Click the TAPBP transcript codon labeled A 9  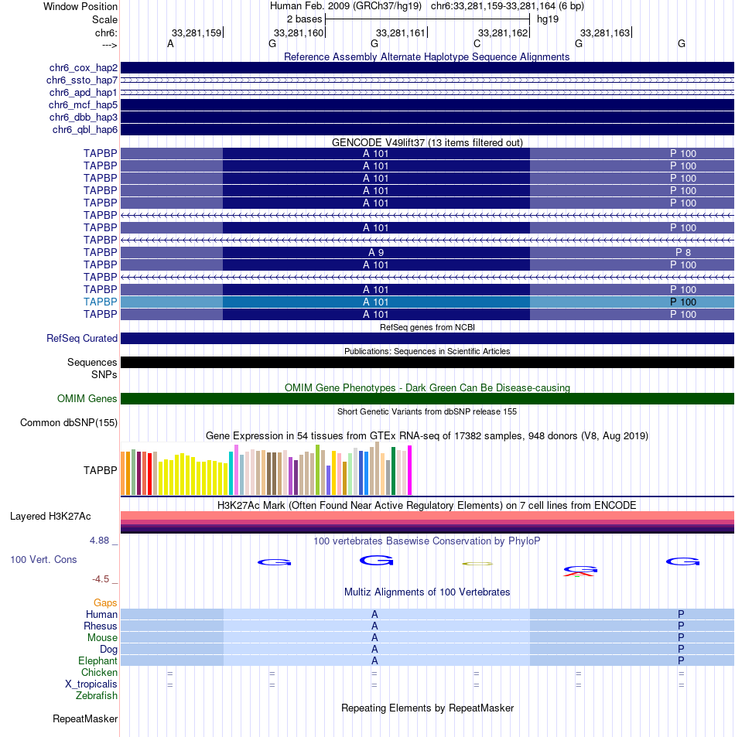click(376, 252)
